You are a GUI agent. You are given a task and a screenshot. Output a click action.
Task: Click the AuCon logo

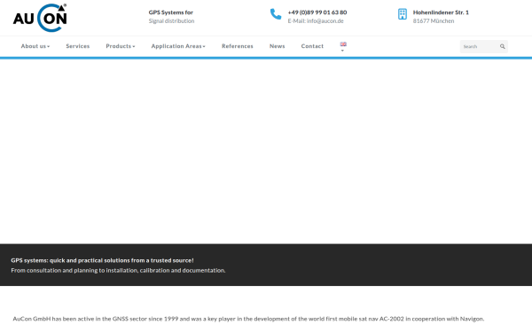coord(40,18)
